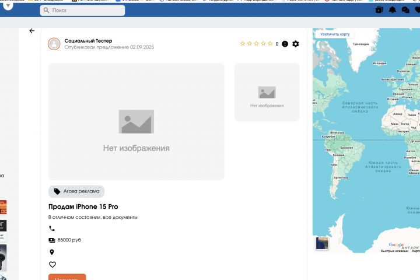Viewport: 420px width, 280px height.
Task: Click the price text 85000 руб
Action: click(69, 240)
